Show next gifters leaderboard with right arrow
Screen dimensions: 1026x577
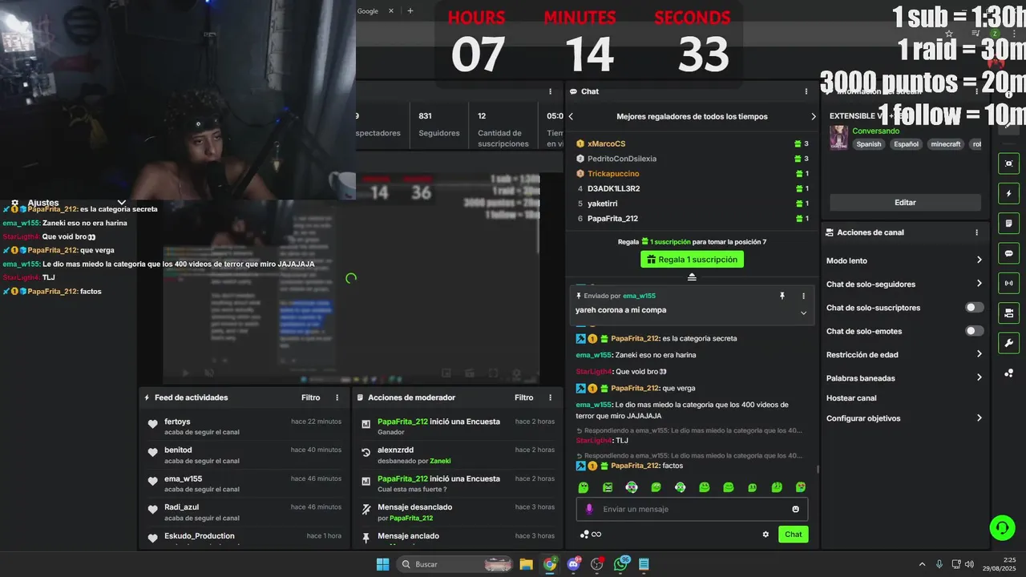point(813,116)
